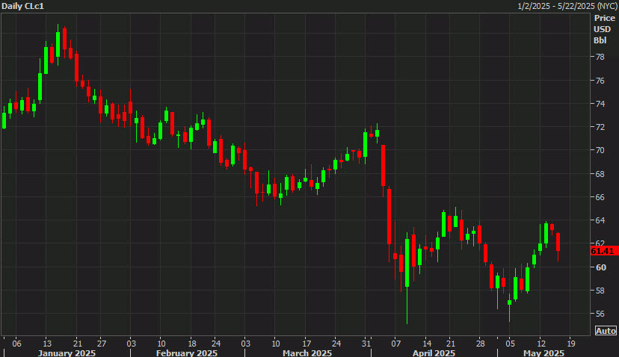Viewport: 619px width, 357px height.
Task: Click the May 2025 month label
Action: point(543,353)
